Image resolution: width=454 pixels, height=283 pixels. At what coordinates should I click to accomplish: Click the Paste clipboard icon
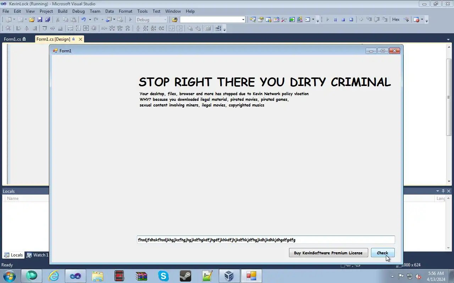(73, 19)
